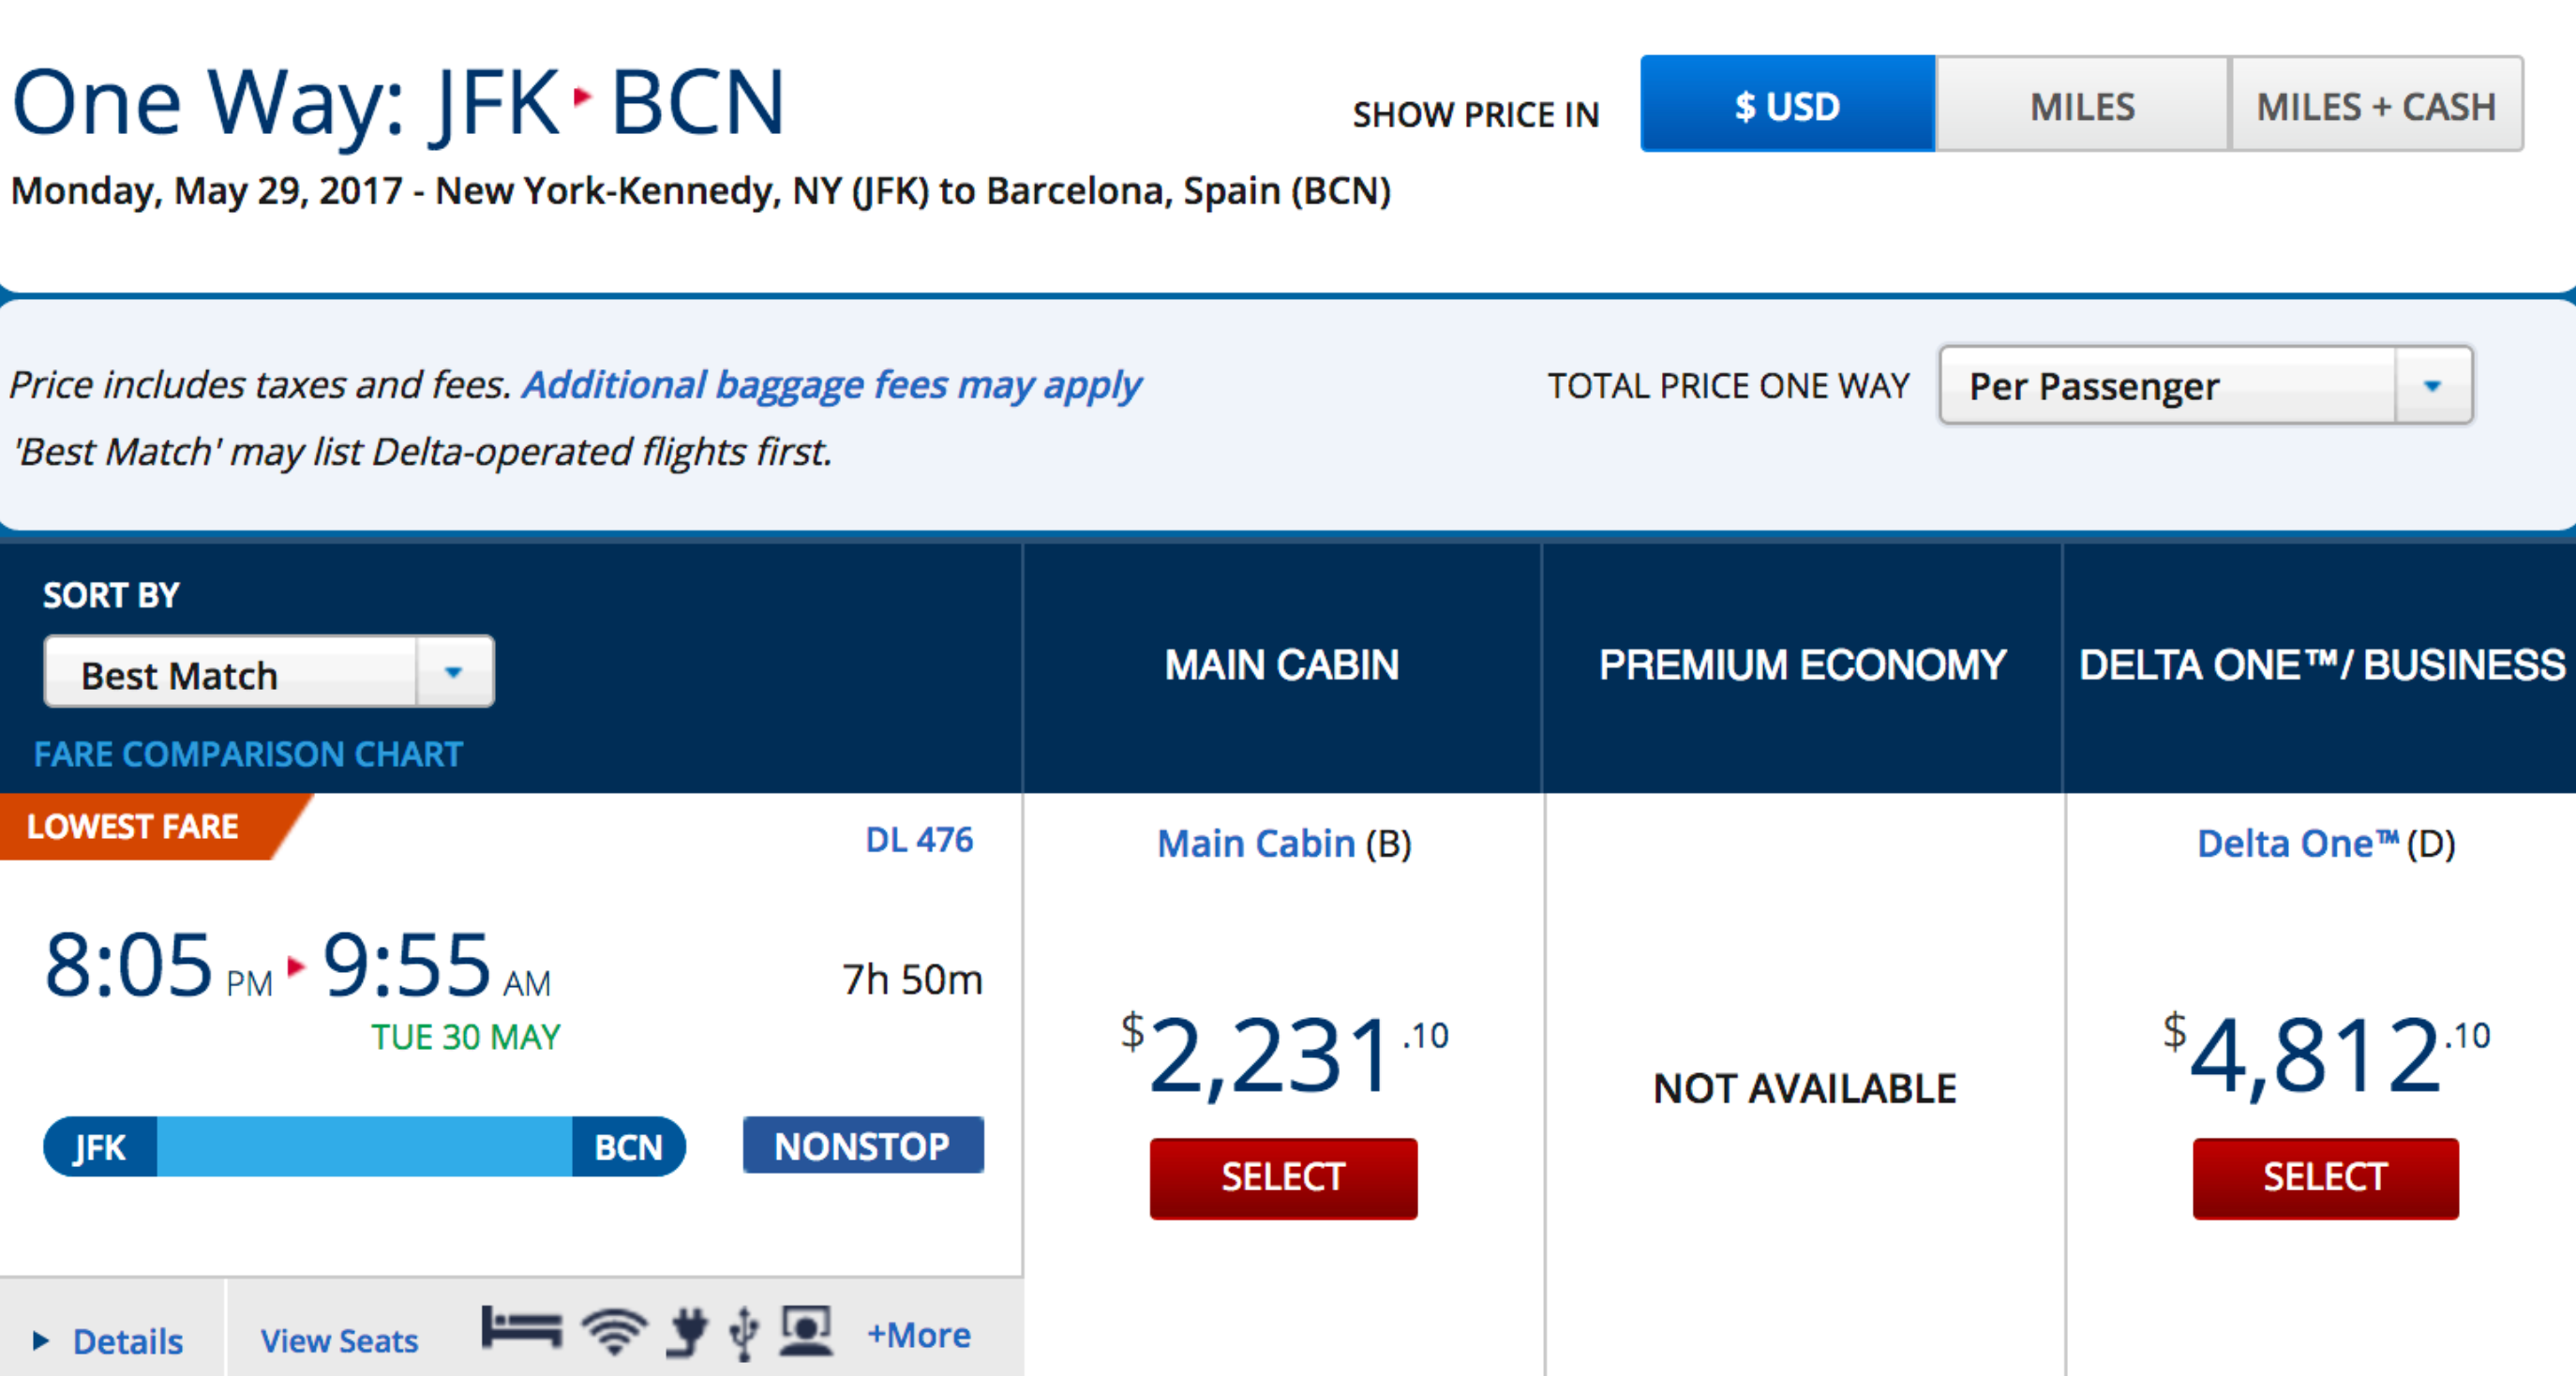Open the Fare Comparison Chart link
The width and height of the screenshot is (2576, 1376).
[x=248, y=754]
